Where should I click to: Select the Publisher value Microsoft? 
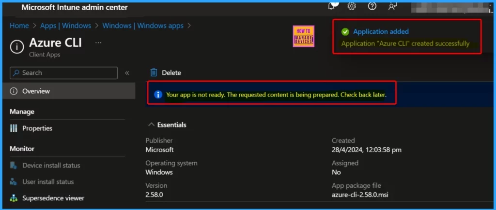click(159, 150)
